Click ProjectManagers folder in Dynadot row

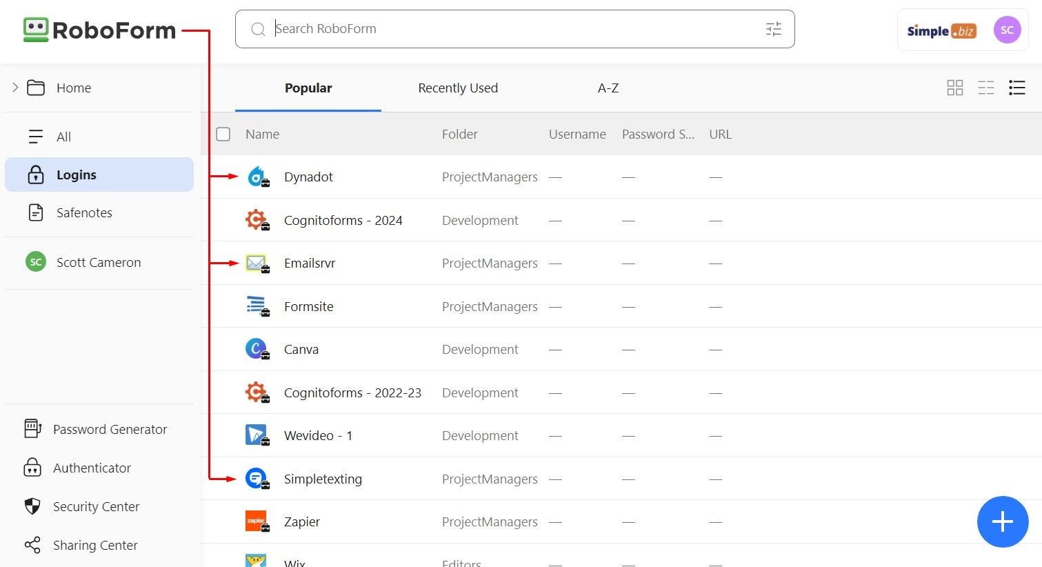point(490,177)
